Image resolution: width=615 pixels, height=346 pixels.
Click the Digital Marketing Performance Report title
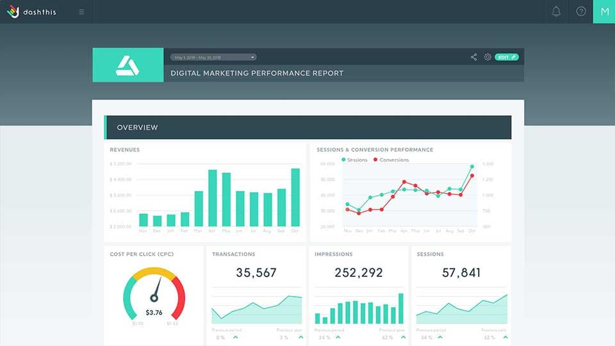coord(257,73)
